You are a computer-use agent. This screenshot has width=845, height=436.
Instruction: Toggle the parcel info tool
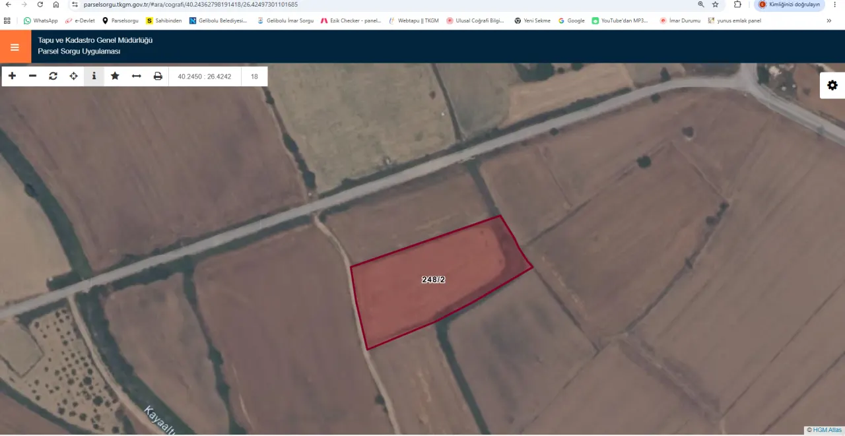click(94, 76)
